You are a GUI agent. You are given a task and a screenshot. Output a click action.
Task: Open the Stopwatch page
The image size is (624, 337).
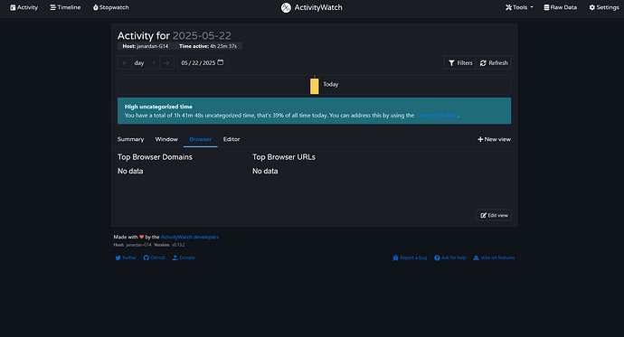tap(110, 7)
